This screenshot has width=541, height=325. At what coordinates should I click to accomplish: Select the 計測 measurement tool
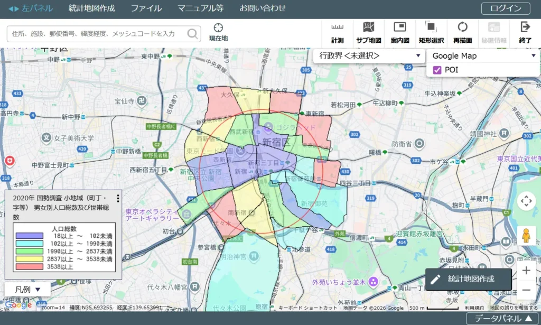(337, 33)
